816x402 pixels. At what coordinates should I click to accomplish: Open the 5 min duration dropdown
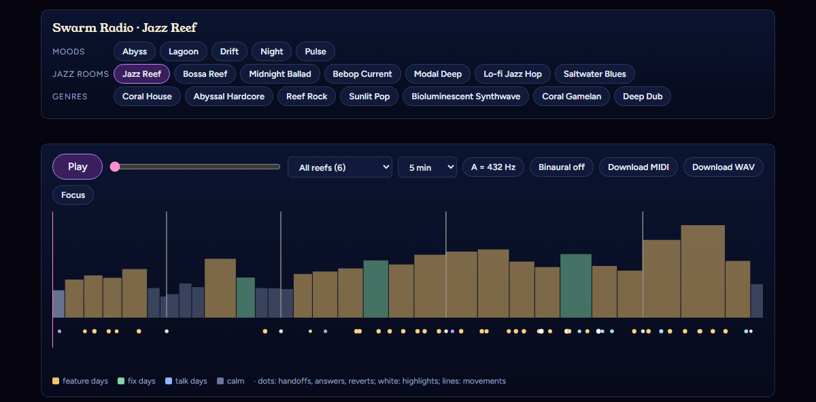[x=427, y=167]
